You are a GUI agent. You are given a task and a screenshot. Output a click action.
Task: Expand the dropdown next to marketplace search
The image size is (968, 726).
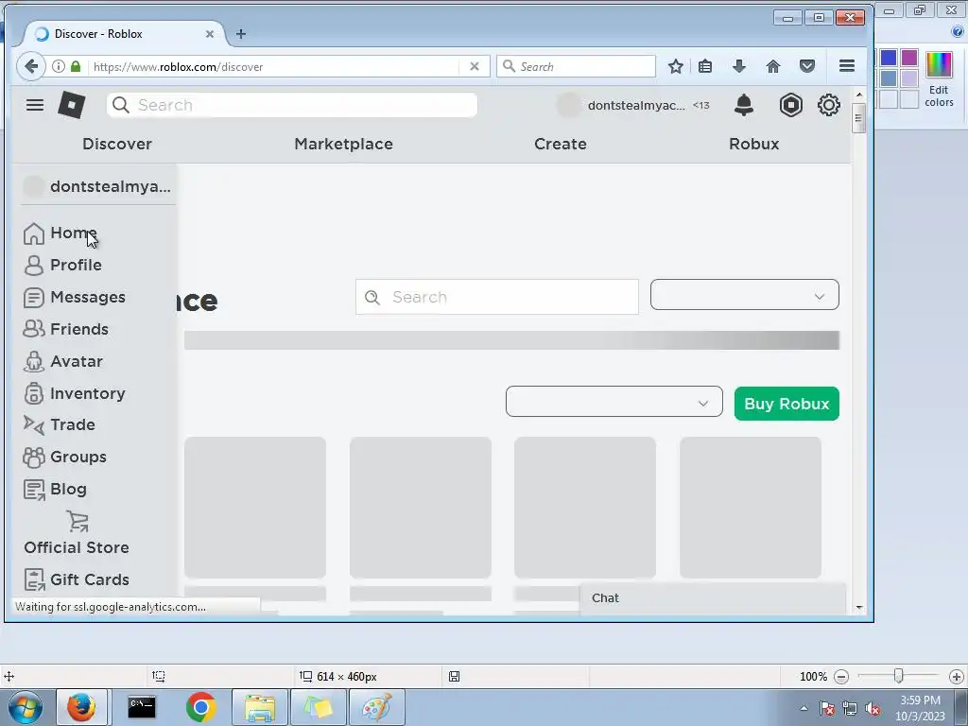coord(745,295)
